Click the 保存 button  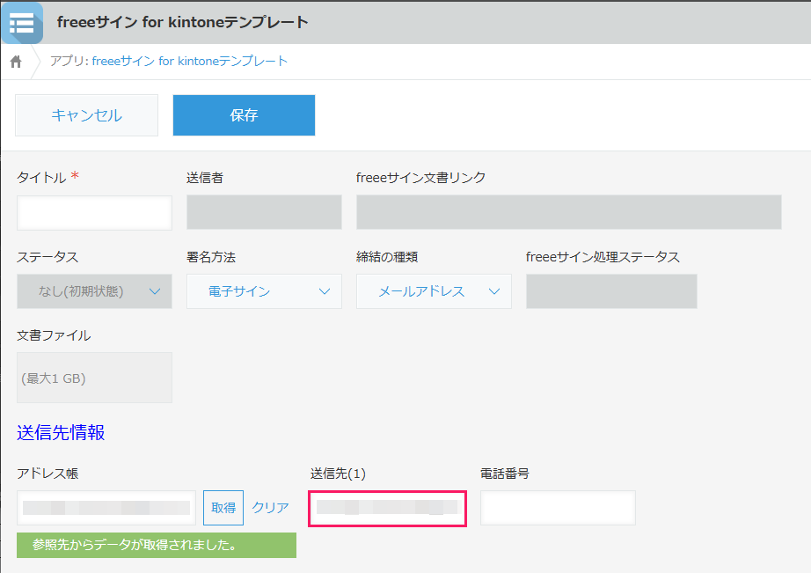tap(244, 115)
